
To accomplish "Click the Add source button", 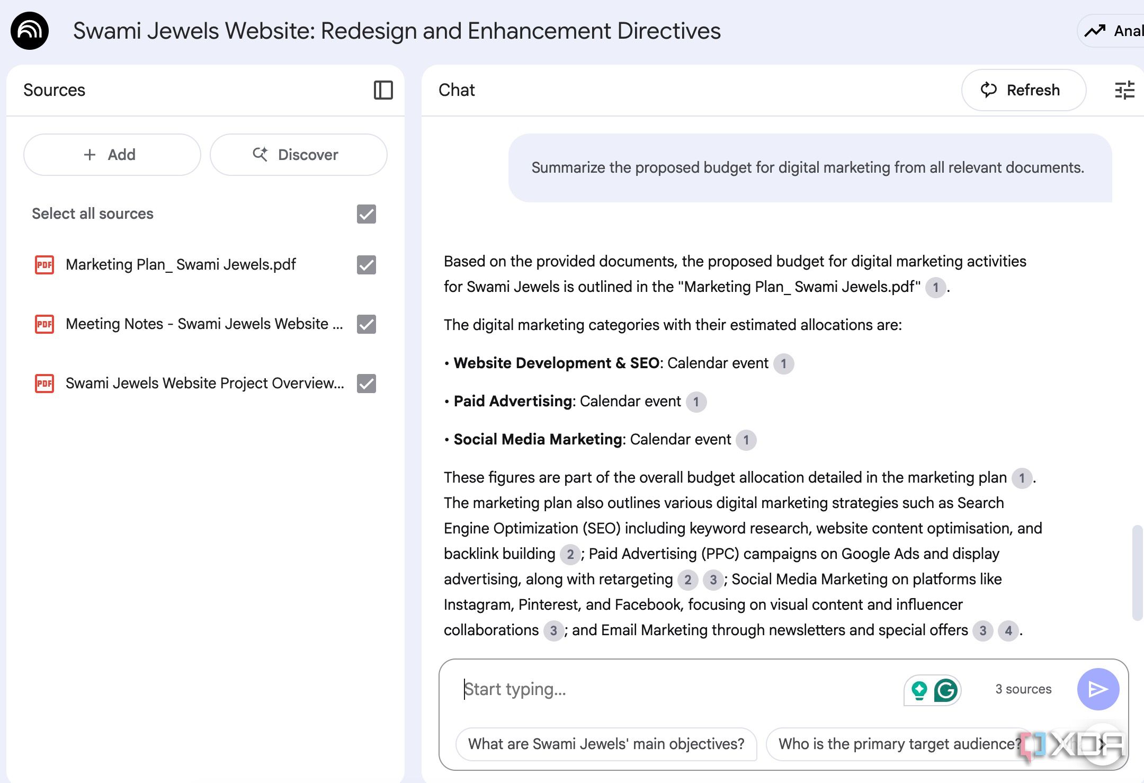I will (112, 155).
